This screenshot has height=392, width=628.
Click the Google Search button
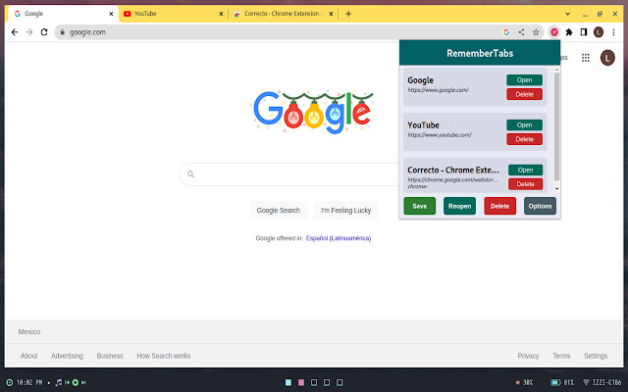point(279,211)
